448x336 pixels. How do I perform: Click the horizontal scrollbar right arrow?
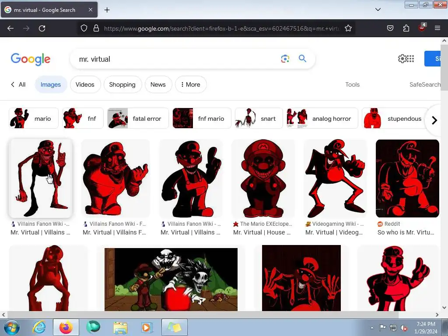coord(437,315)
